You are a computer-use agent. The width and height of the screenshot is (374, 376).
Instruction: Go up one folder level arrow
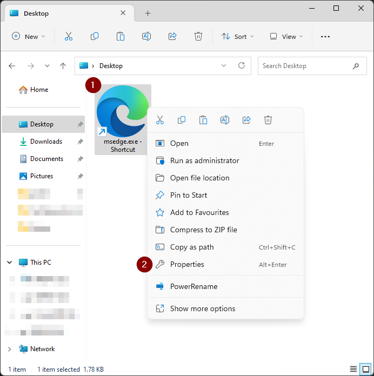pos(63,66)
